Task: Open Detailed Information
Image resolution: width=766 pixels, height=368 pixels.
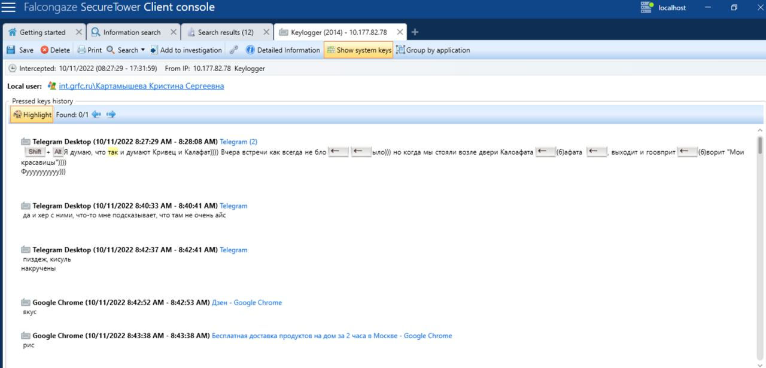Action: [283, 50]
